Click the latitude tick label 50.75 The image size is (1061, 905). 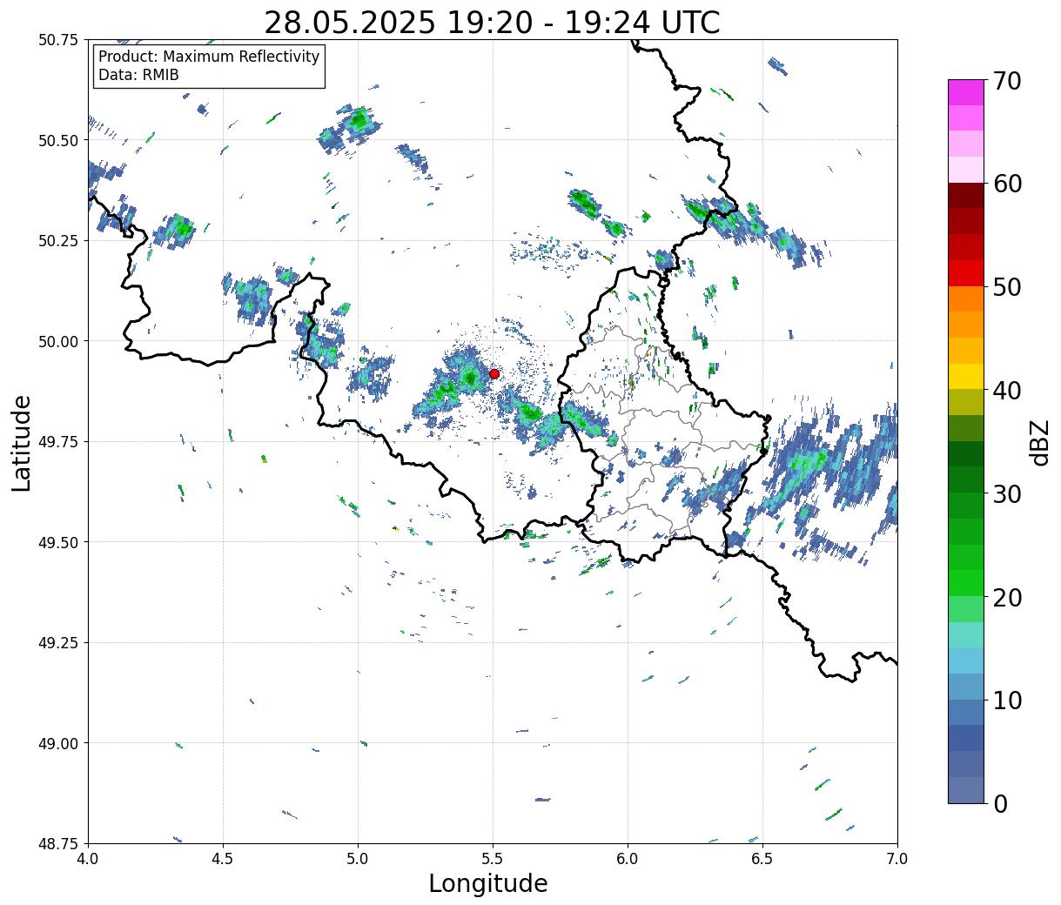pos(58,40)
